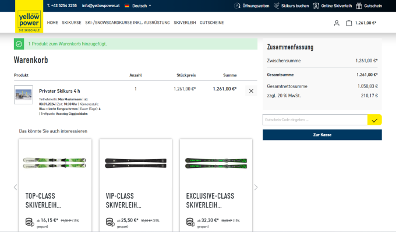The height and width of the screenshot is (232, 396).
Task: Click the Yellow Power ski school logo
Action: tap(29, 17)
